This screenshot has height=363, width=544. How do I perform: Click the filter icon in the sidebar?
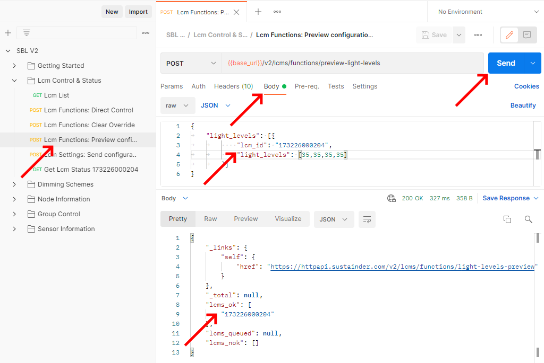click(26, 33)
